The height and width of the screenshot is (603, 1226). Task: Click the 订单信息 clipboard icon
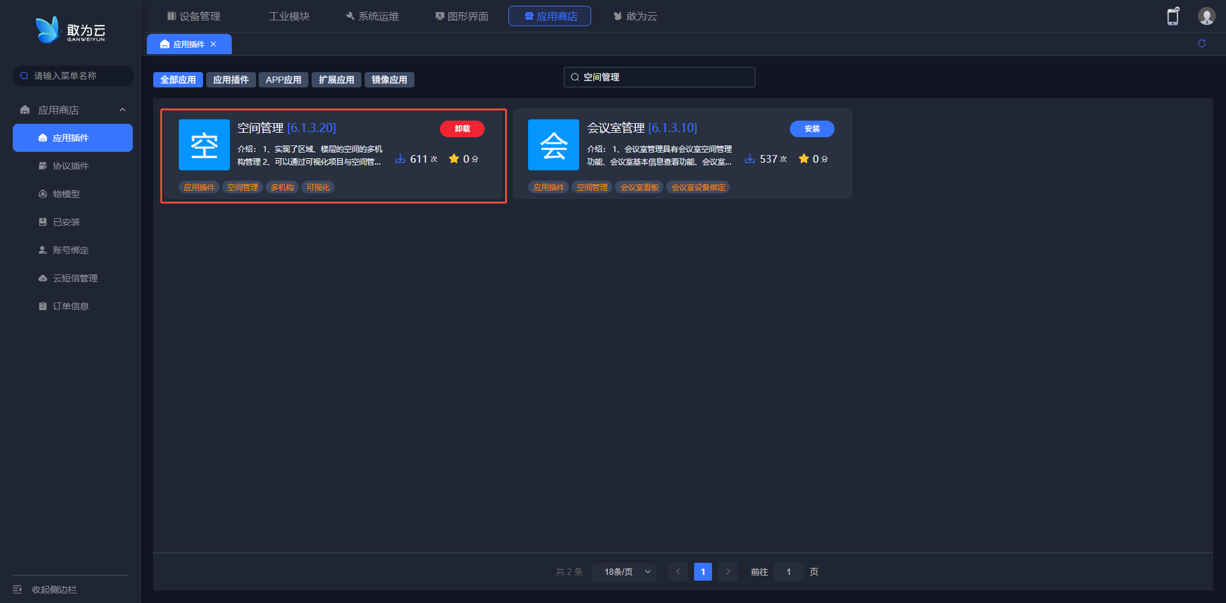pyautogui.click(x=43, y=306)
